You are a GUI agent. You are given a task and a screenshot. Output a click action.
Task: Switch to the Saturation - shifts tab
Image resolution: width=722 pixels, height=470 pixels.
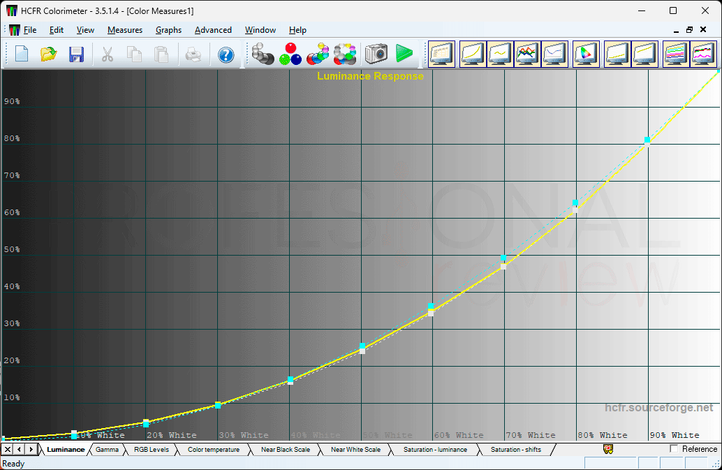tap(516, 449)
